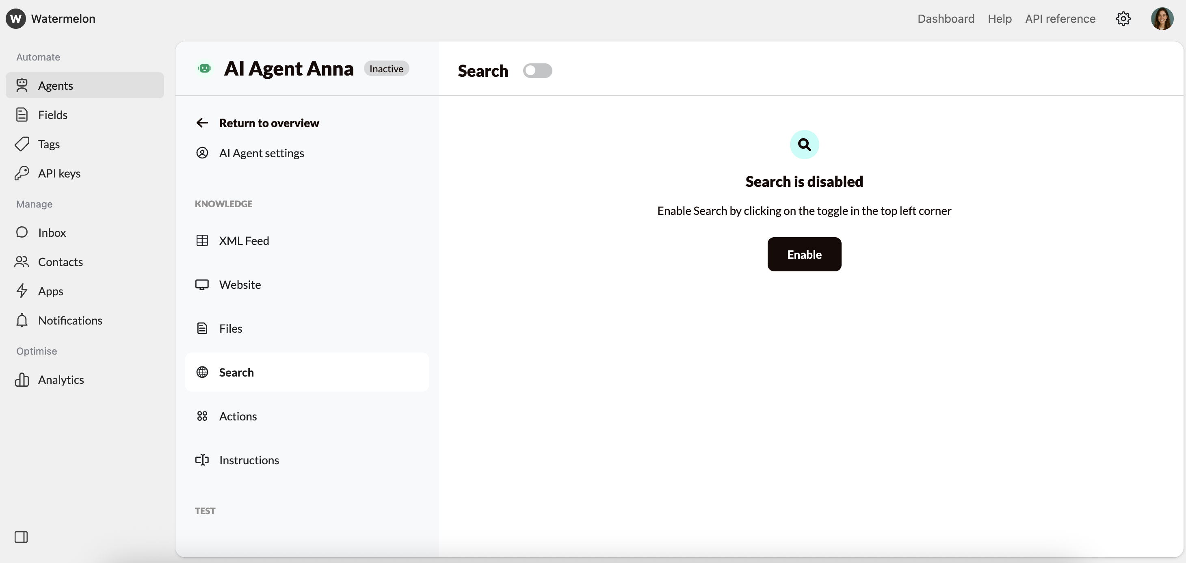This screenshot has height=563, width=1186.
Task: Open settings via the gear icon
Action: (1124, 18)
